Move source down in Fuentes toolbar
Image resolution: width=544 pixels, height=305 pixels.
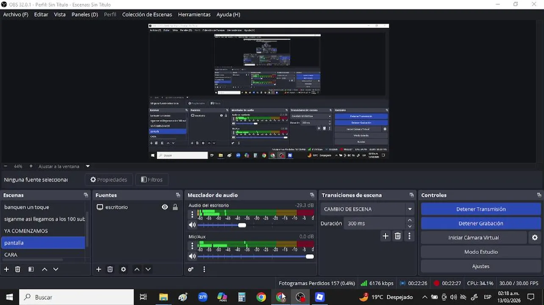[x=148, y=269]
